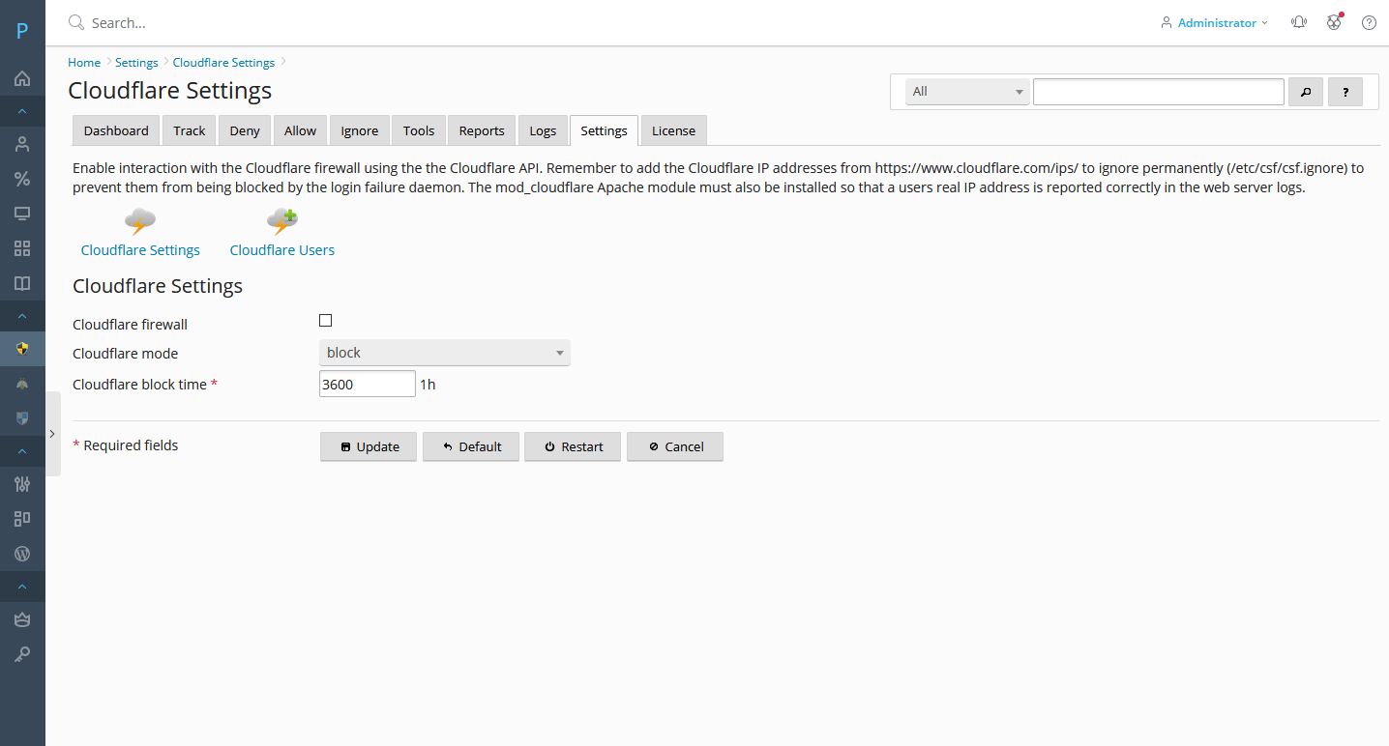Click the '1h' text after block time
1389x746 pixels.
(x=428, y=385)
